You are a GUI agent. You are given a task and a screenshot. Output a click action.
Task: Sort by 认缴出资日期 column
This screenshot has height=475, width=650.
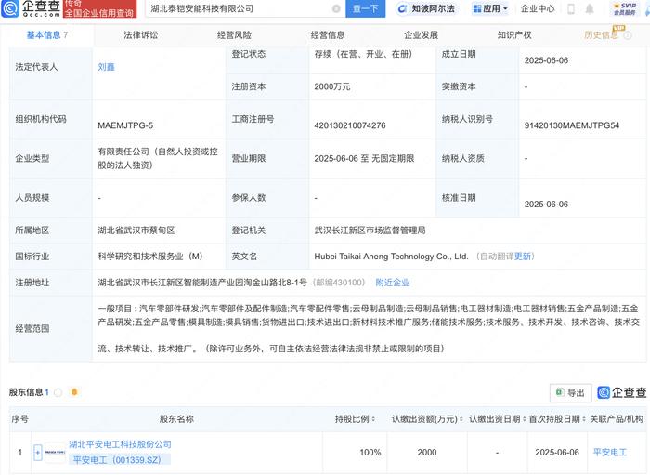[x=524, y=419]
